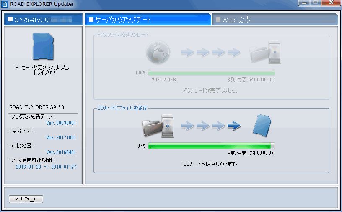Select the QY7543VC00 device tab
The width and height of the screenshot is (342, 212).
(x=43, y=20)
